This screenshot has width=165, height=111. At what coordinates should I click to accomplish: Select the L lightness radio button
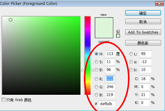tap(131, 54)
